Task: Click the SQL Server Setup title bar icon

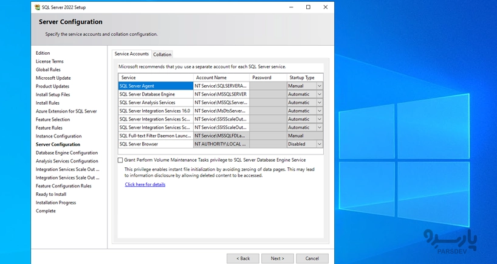Action: [38, 7]
